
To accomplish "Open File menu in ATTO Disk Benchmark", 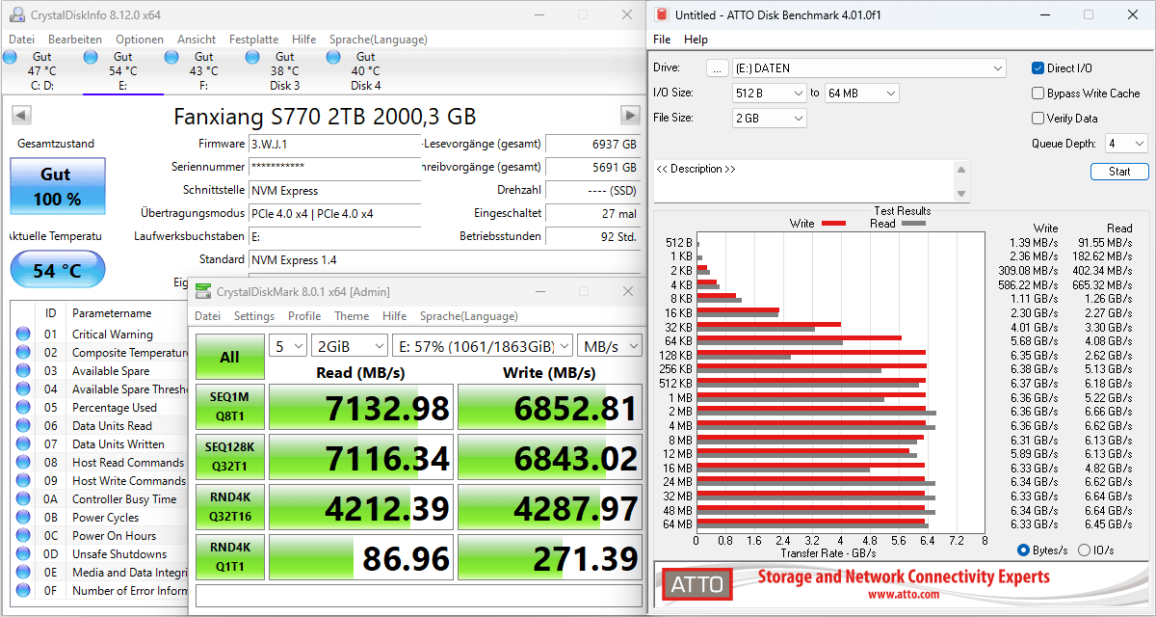I will click(662, 40).
